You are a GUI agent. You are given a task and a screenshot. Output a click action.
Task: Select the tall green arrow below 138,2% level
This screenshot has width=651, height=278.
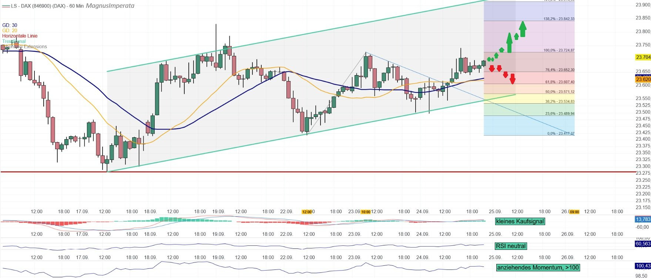click(510, 43)
